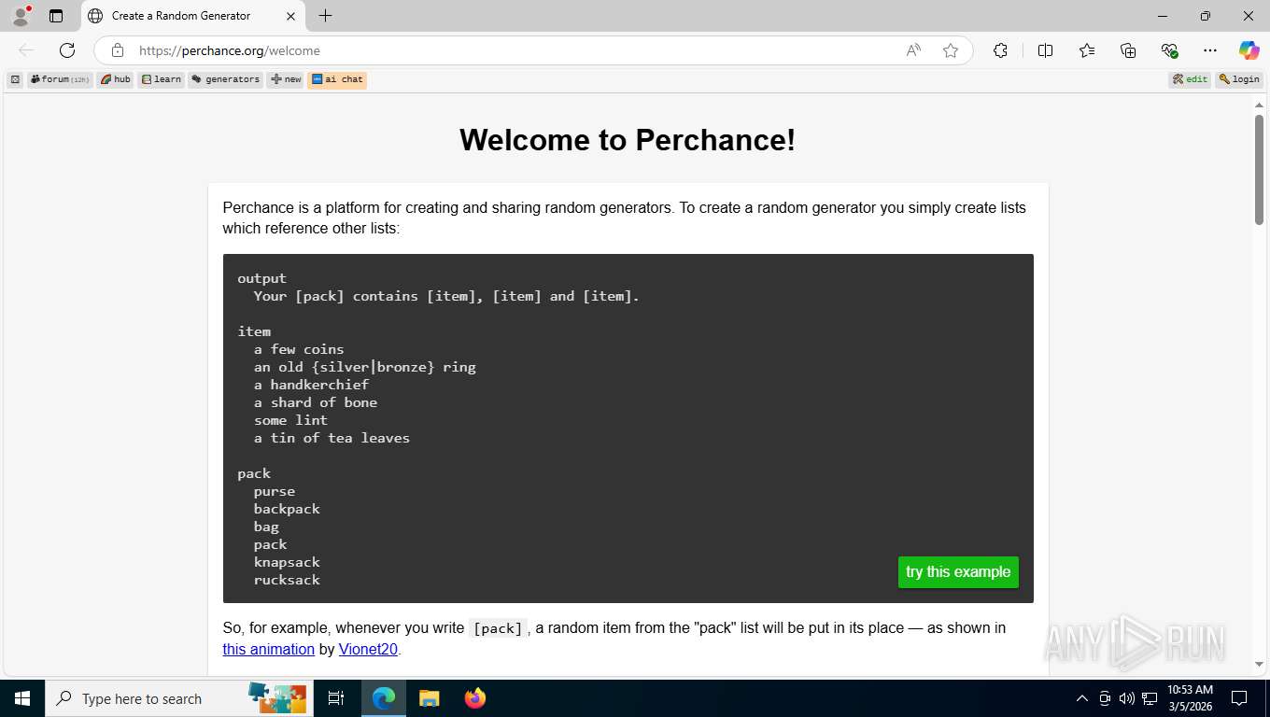Open the learn menu item
1270x717 pixels.
tap(162, 79)
